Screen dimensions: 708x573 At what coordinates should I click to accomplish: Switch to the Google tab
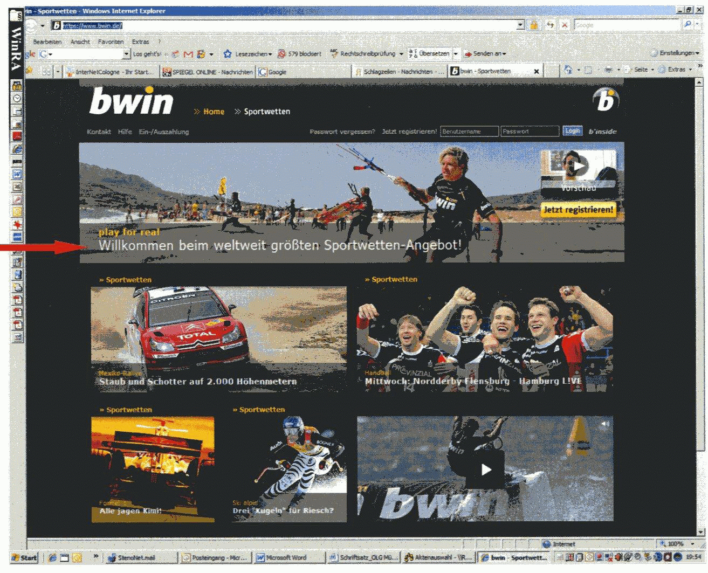point(304,71)
